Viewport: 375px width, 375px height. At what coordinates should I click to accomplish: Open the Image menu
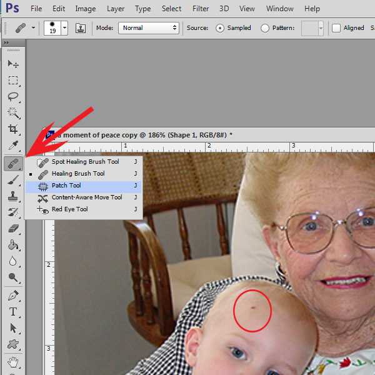pos(86,9)
